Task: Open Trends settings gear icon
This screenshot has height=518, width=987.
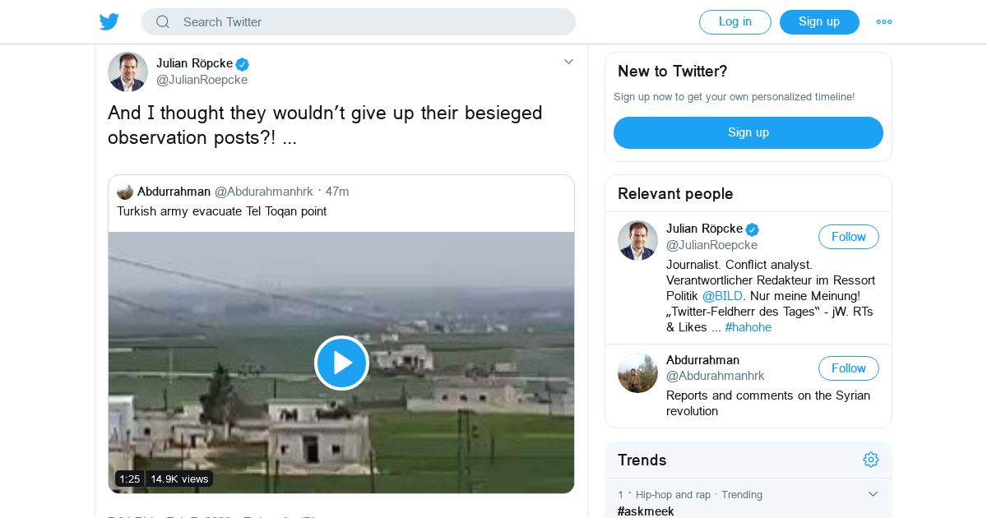Action: click(x=871, y=460)
